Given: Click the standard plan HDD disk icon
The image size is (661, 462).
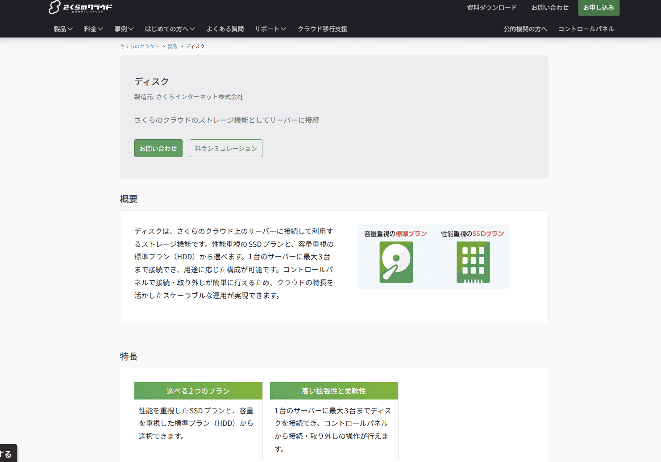Looking at the screenshot, I should 396,262.
